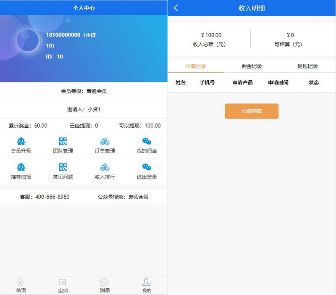
Task: Open 收入排行 coins icon
Action: pos(105,167)
